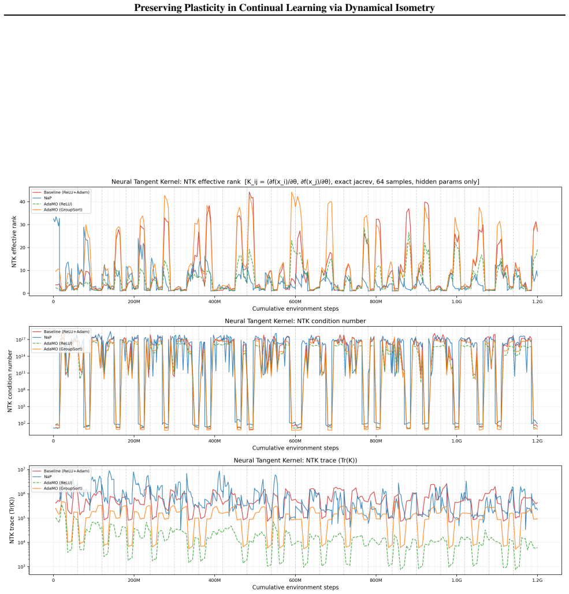This screenshot has height=594, width=569.
Task: Click 'NaP' in the condition number legend
Action: tap(47, 338)
